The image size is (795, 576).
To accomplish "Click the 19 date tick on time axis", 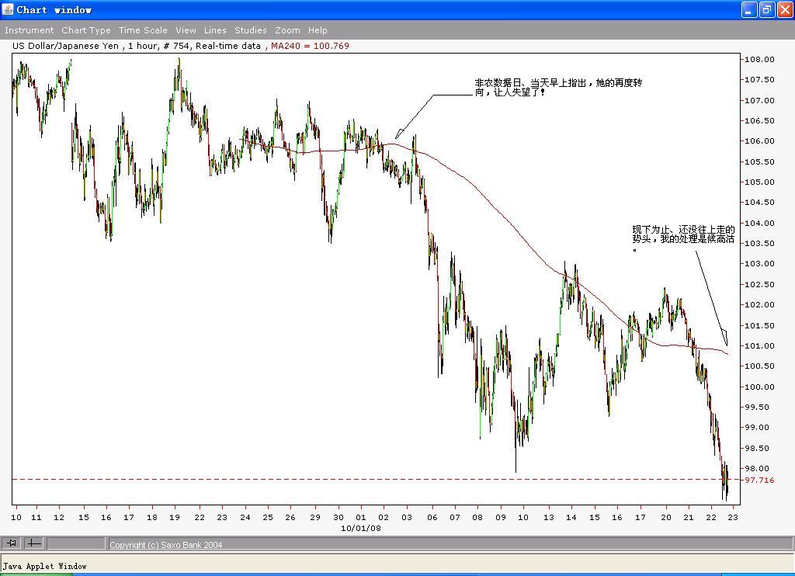I will point(175,517).
